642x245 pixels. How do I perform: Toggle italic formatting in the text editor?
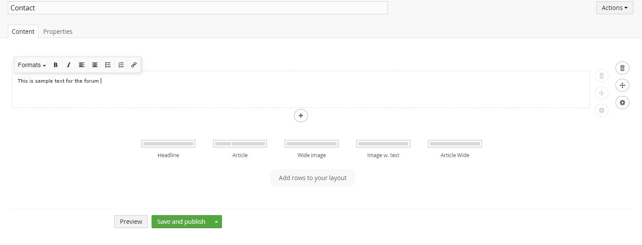coord(69,65)
